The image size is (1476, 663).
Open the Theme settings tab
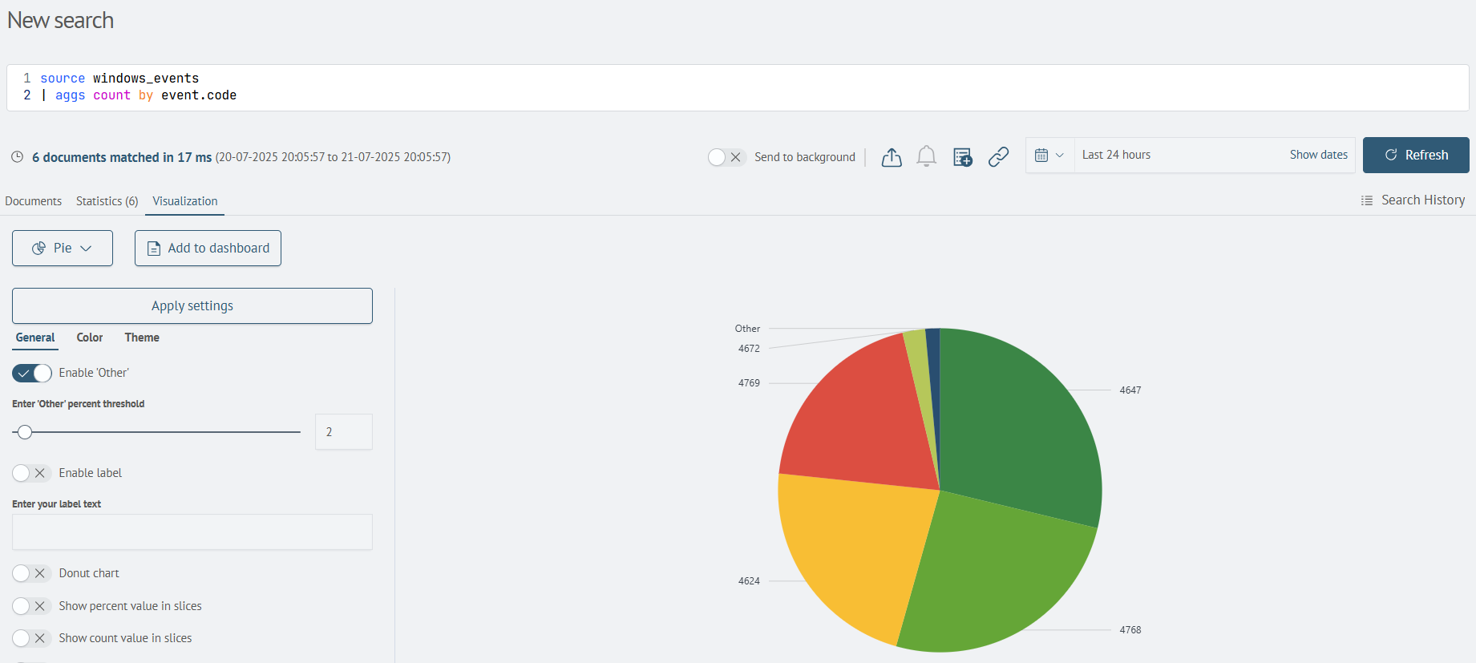pyautogui.click(x=142, y=338)
